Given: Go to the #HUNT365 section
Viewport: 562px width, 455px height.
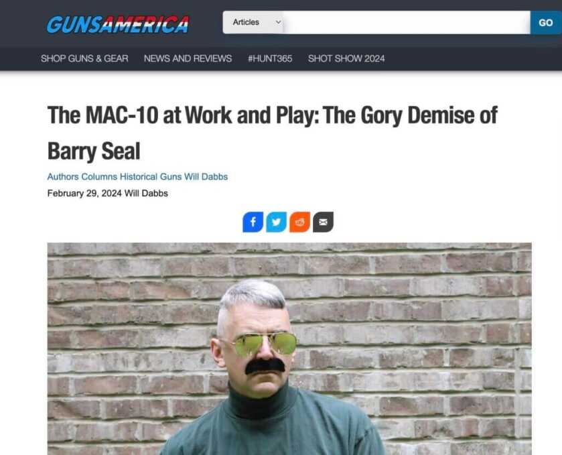Looking at the screenshot, I should pyautogui.click(x=270, y=58).
